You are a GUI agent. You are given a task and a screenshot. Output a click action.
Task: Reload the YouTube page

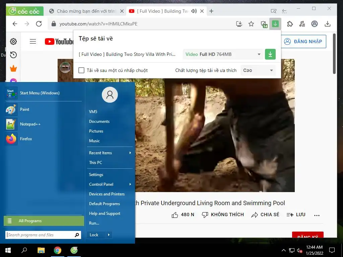pyautogui.click(x=39, y=24)
